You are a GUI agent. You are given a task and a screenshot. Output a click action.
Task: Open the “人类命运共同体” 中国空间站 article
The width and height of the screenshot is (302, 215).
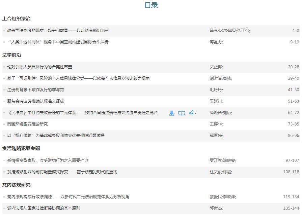pos(58,42)
